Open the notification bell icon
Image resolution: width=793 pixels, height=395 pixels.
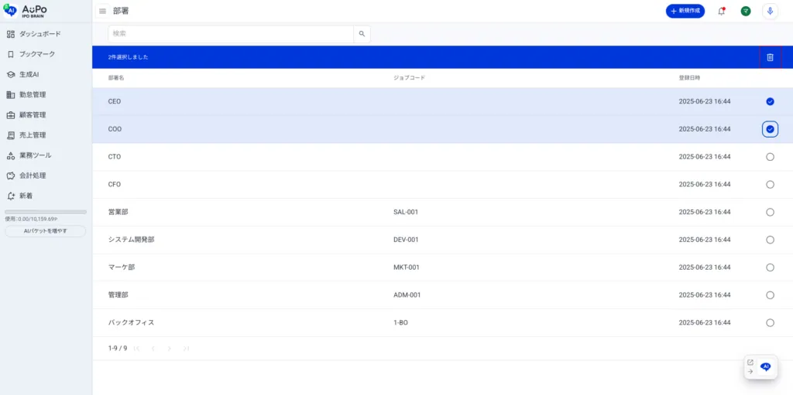coord(721,11)
